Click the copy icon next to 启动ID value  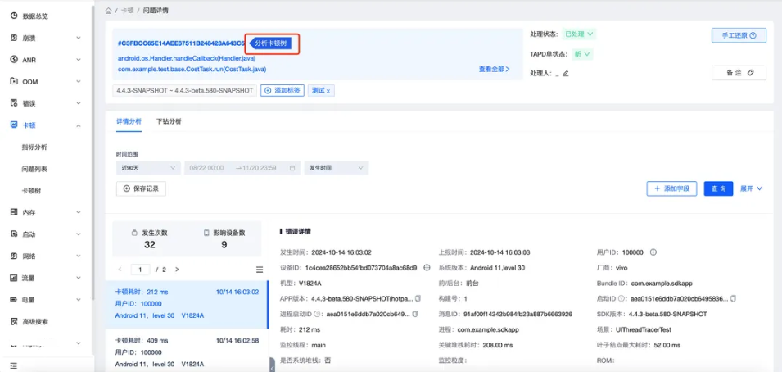[733, 299]
